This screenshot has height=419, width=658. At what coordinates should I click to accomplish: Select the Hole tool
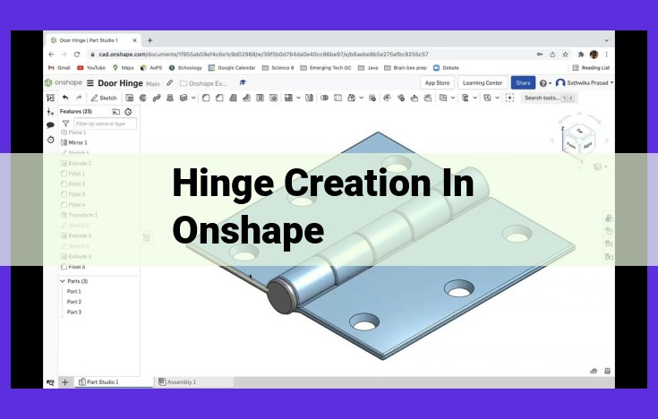(273, 98)
